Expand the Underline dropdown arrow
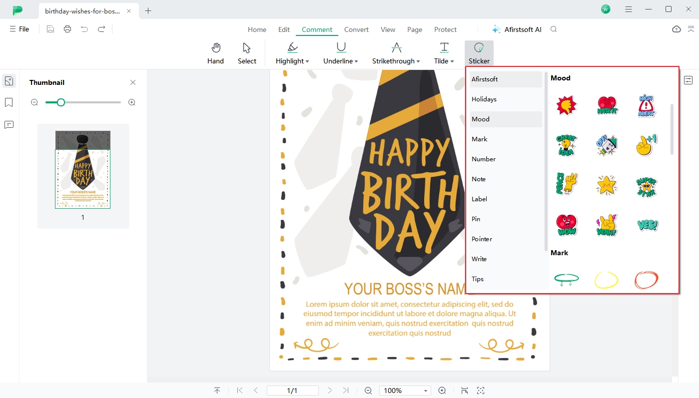 (x=356, y=61)
